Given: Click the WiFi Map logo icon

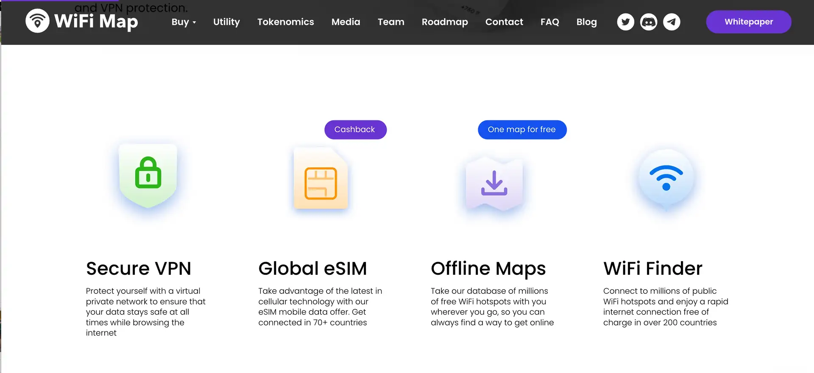Looking at the screenshot, I should 37,21.
